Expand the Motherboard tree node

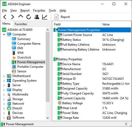tap(4, 76)
